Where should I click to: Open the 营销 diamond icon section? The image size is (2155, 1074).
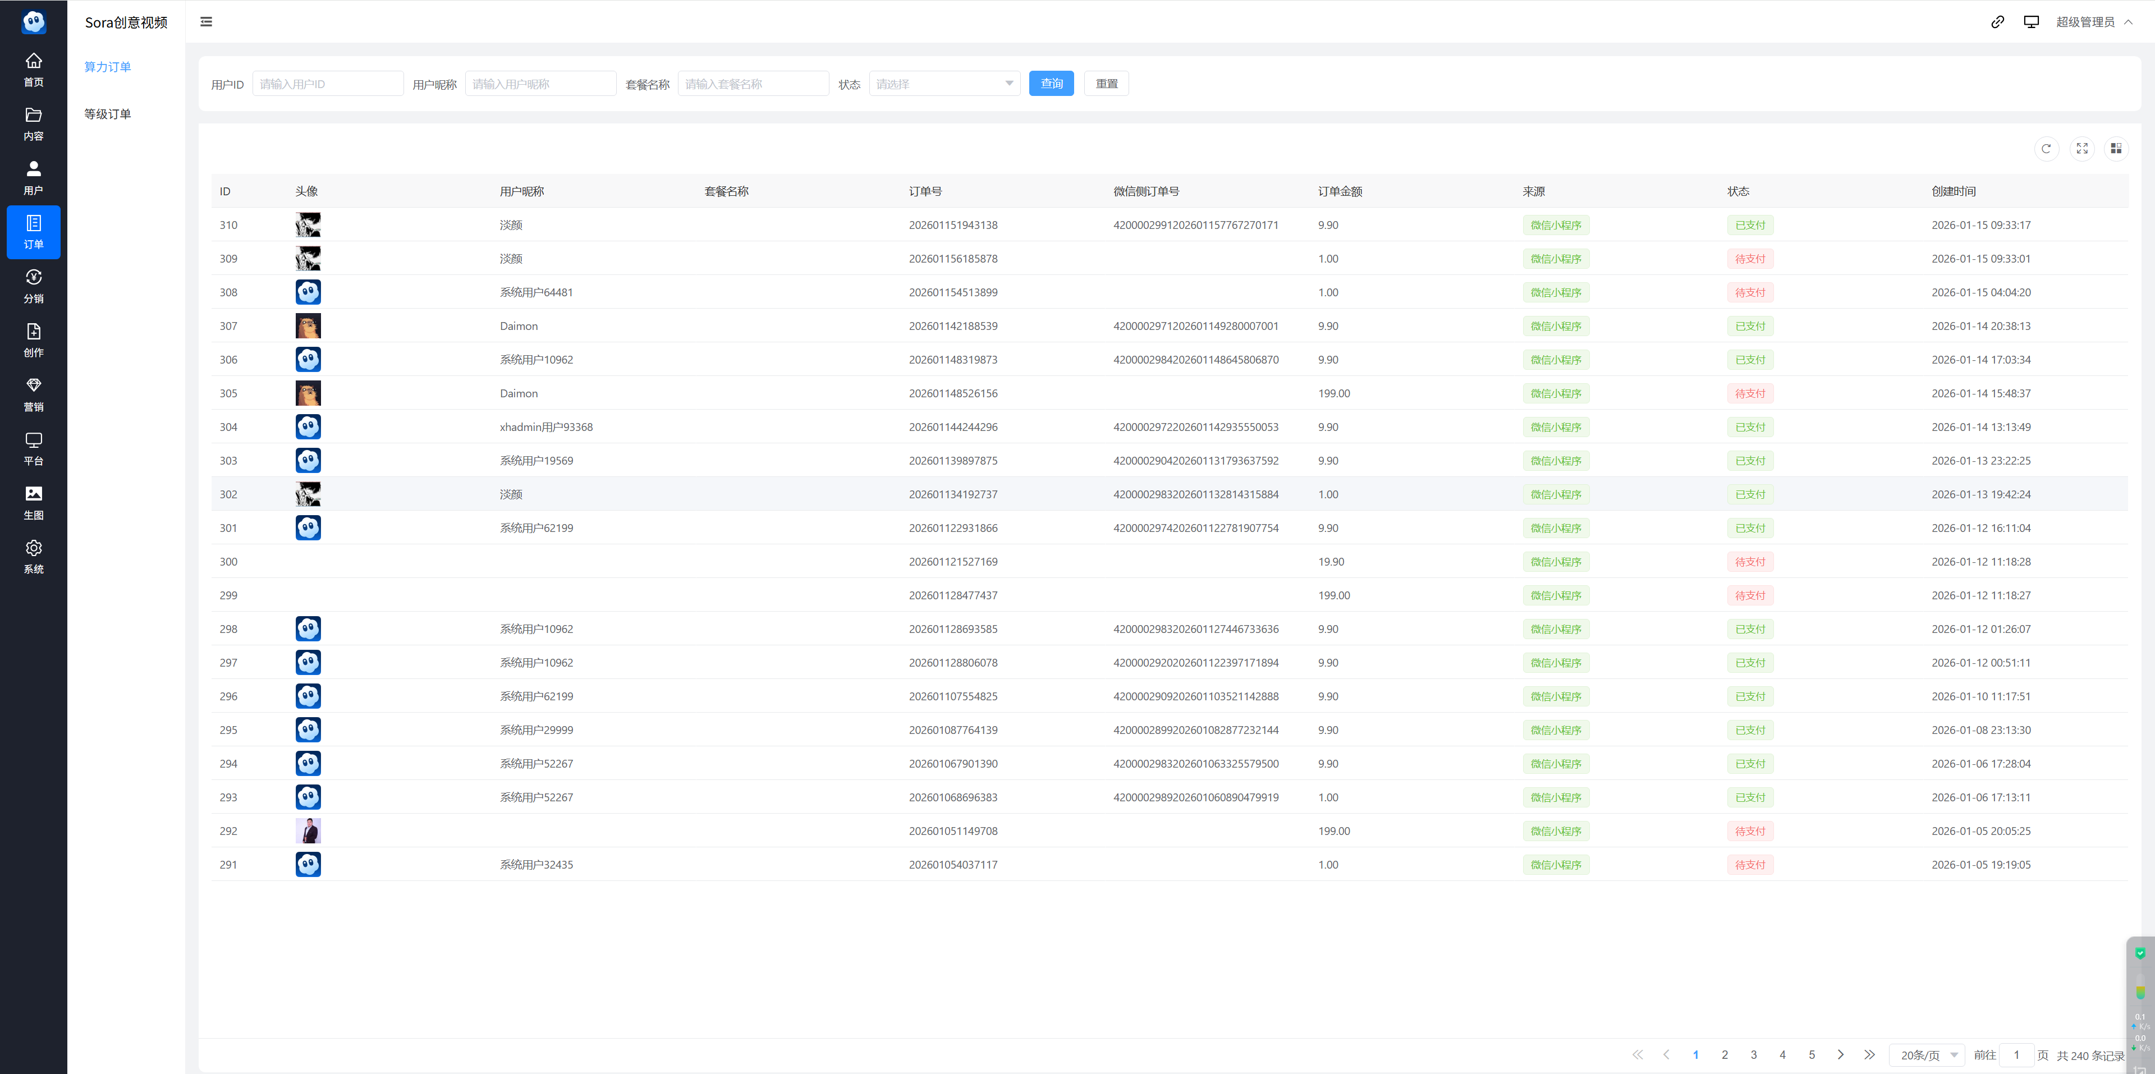[34, 394]
